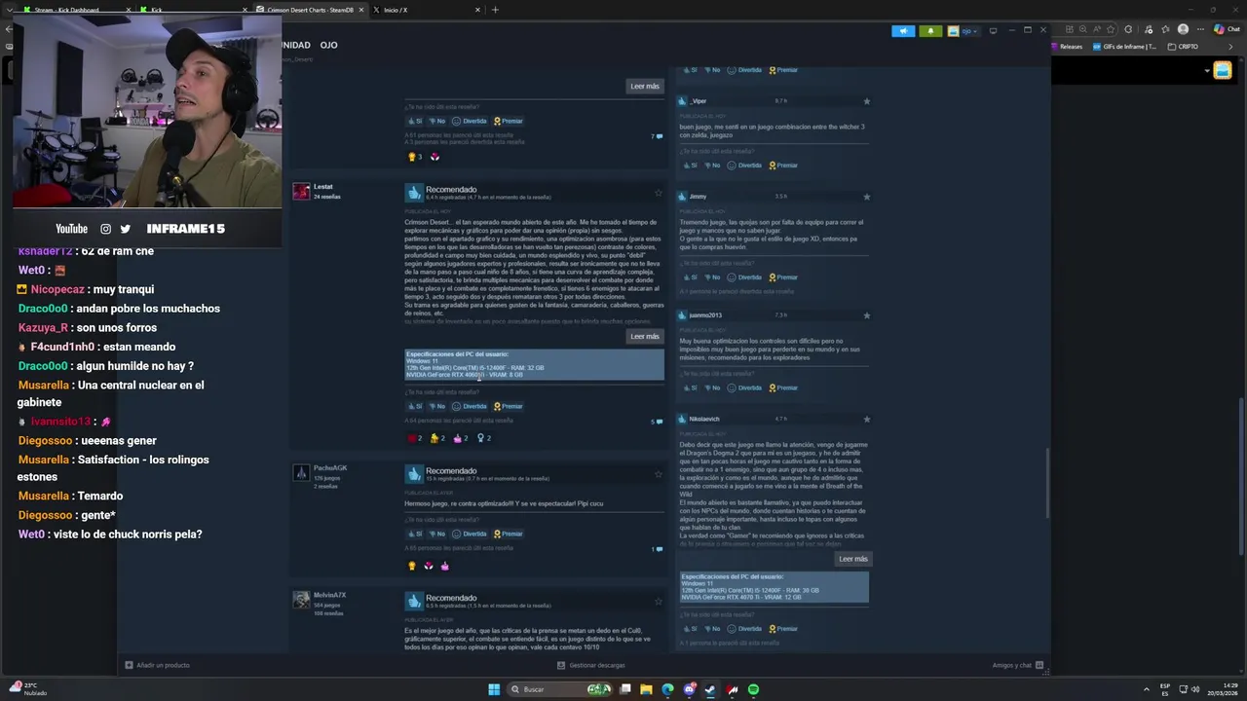Open Steam notifications bell
Image resolution: width=1247 pixels, height=701 pixels.
point(929,30)
